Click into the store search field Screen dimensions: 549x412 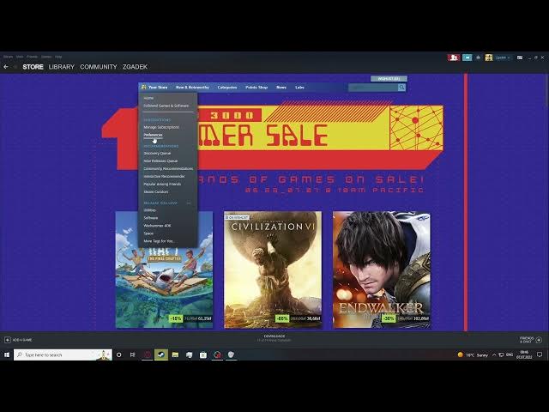pos(373,88)
